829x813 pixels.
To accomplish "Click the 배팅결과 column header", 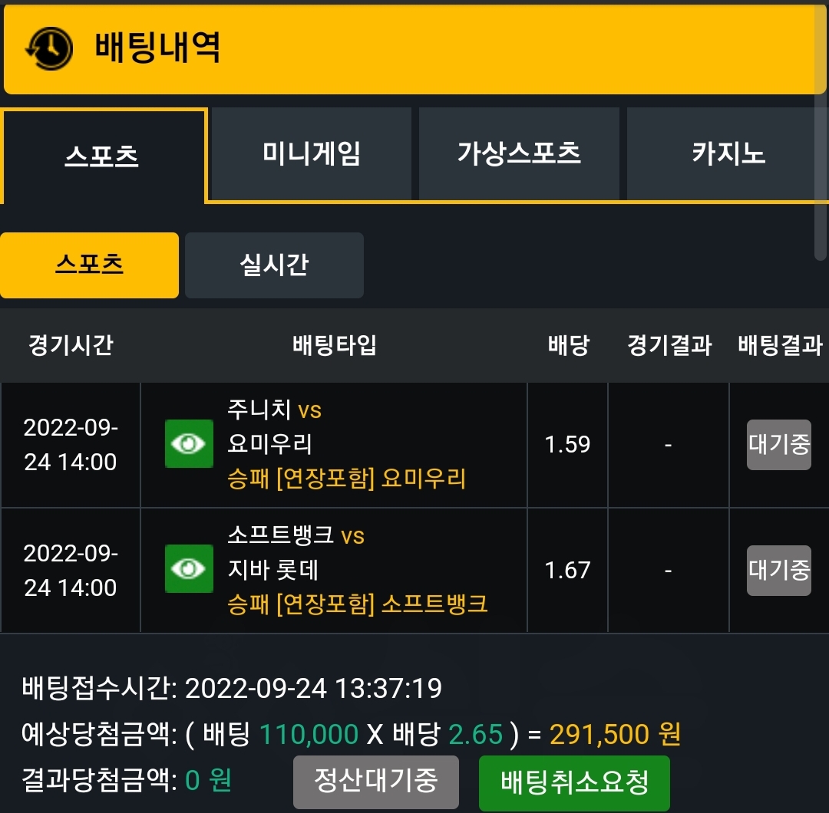I will tap(780, 345).
